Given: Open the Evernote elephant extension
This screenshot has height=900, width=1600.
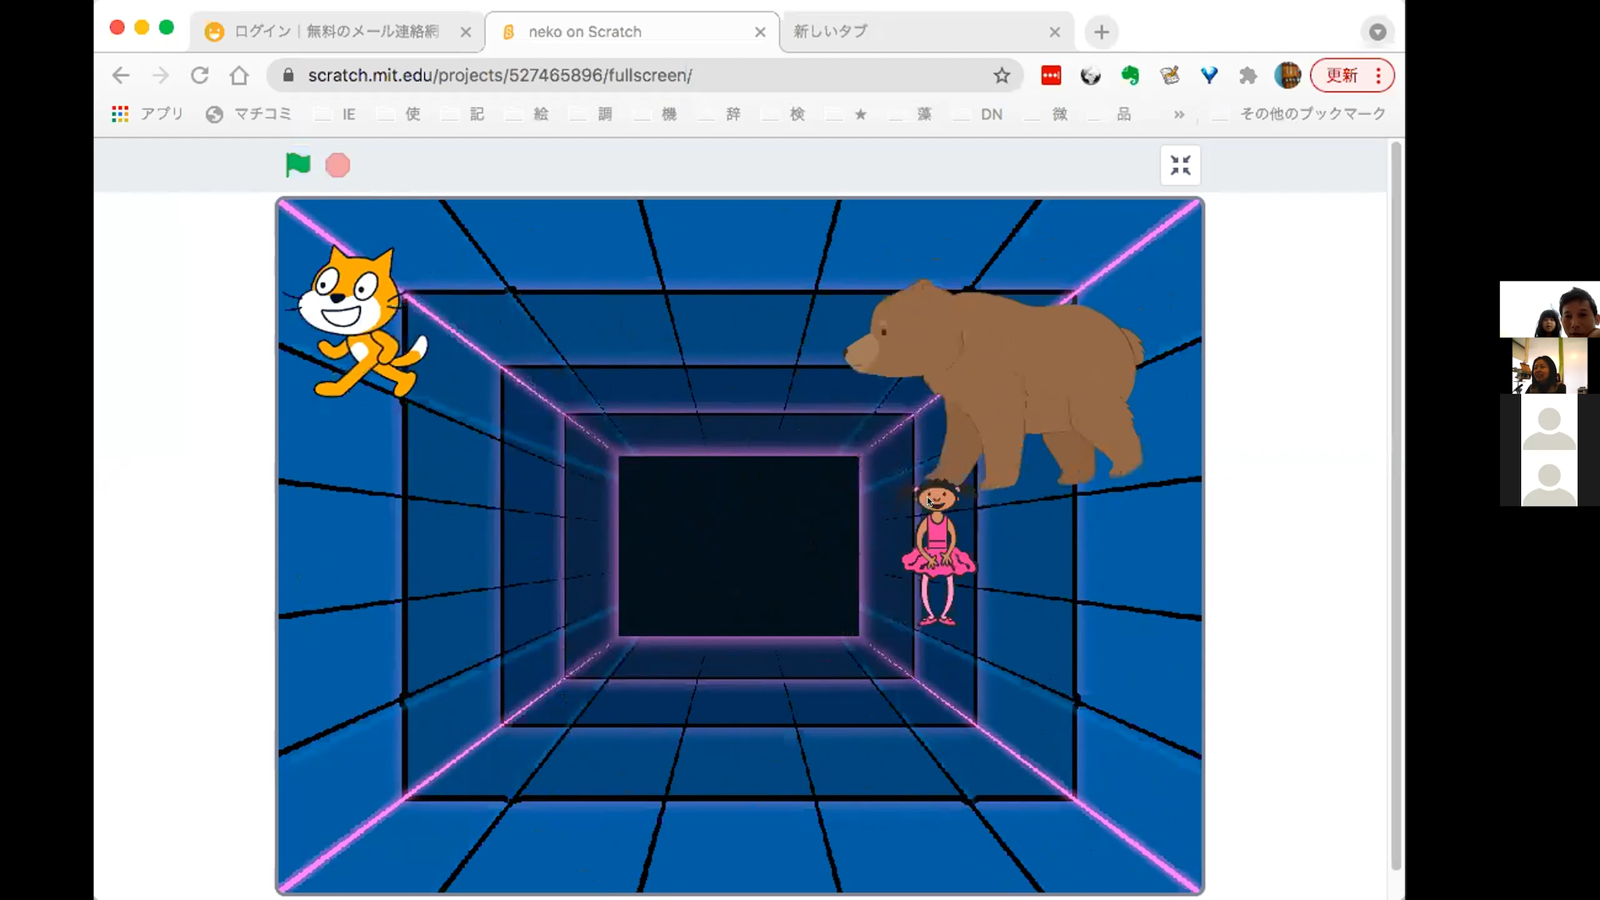Looking at the screenshot, I should (1130, 75).
